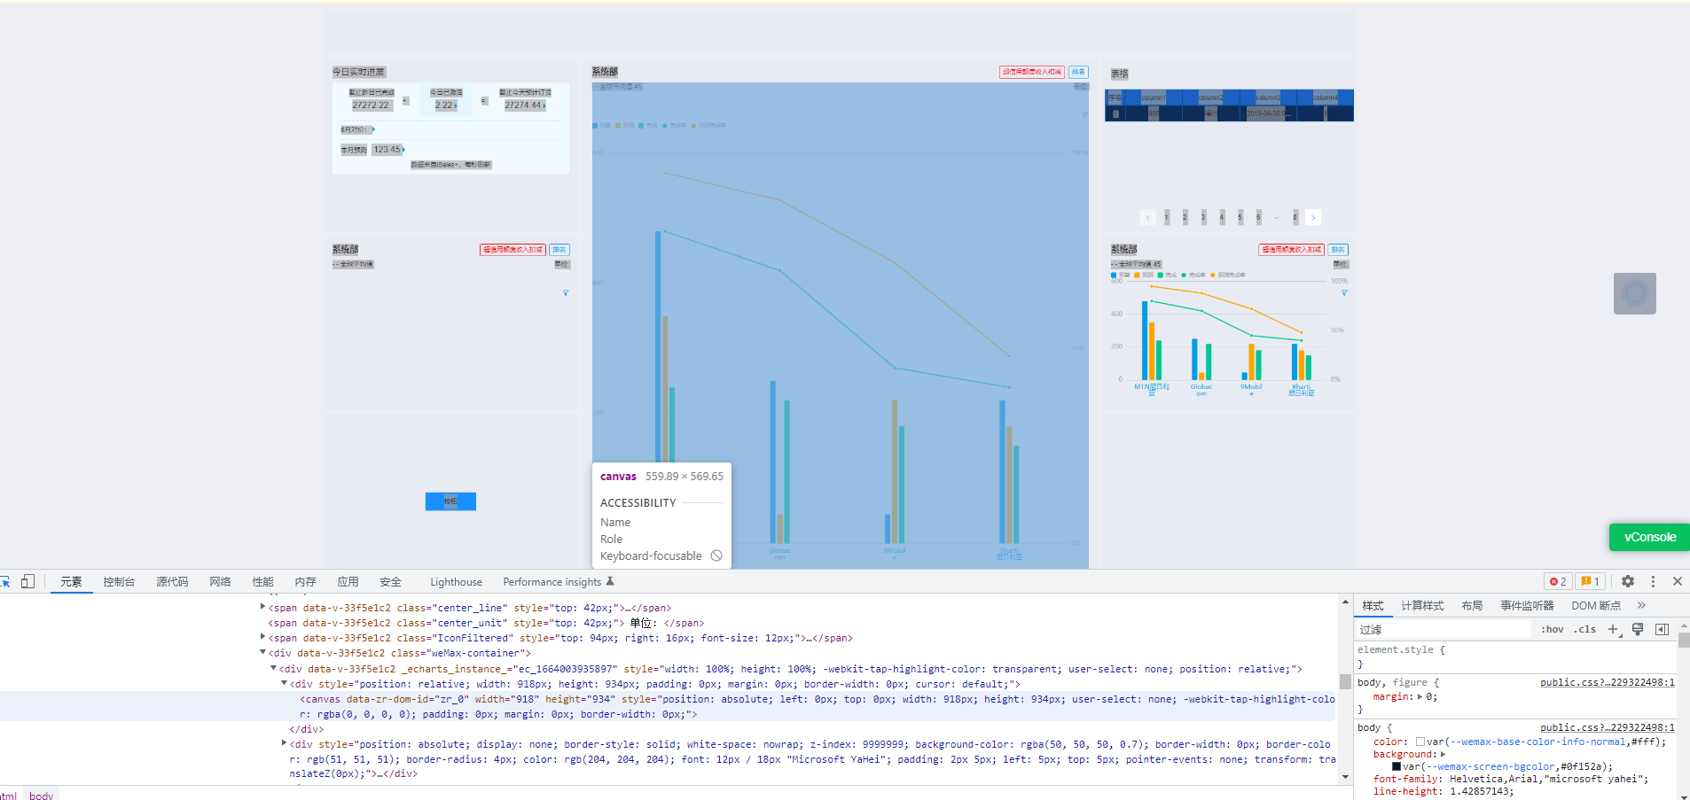The image size is (1690, 800).
Task: Click filter icon in small right chart
Action: pos(1344,292)
